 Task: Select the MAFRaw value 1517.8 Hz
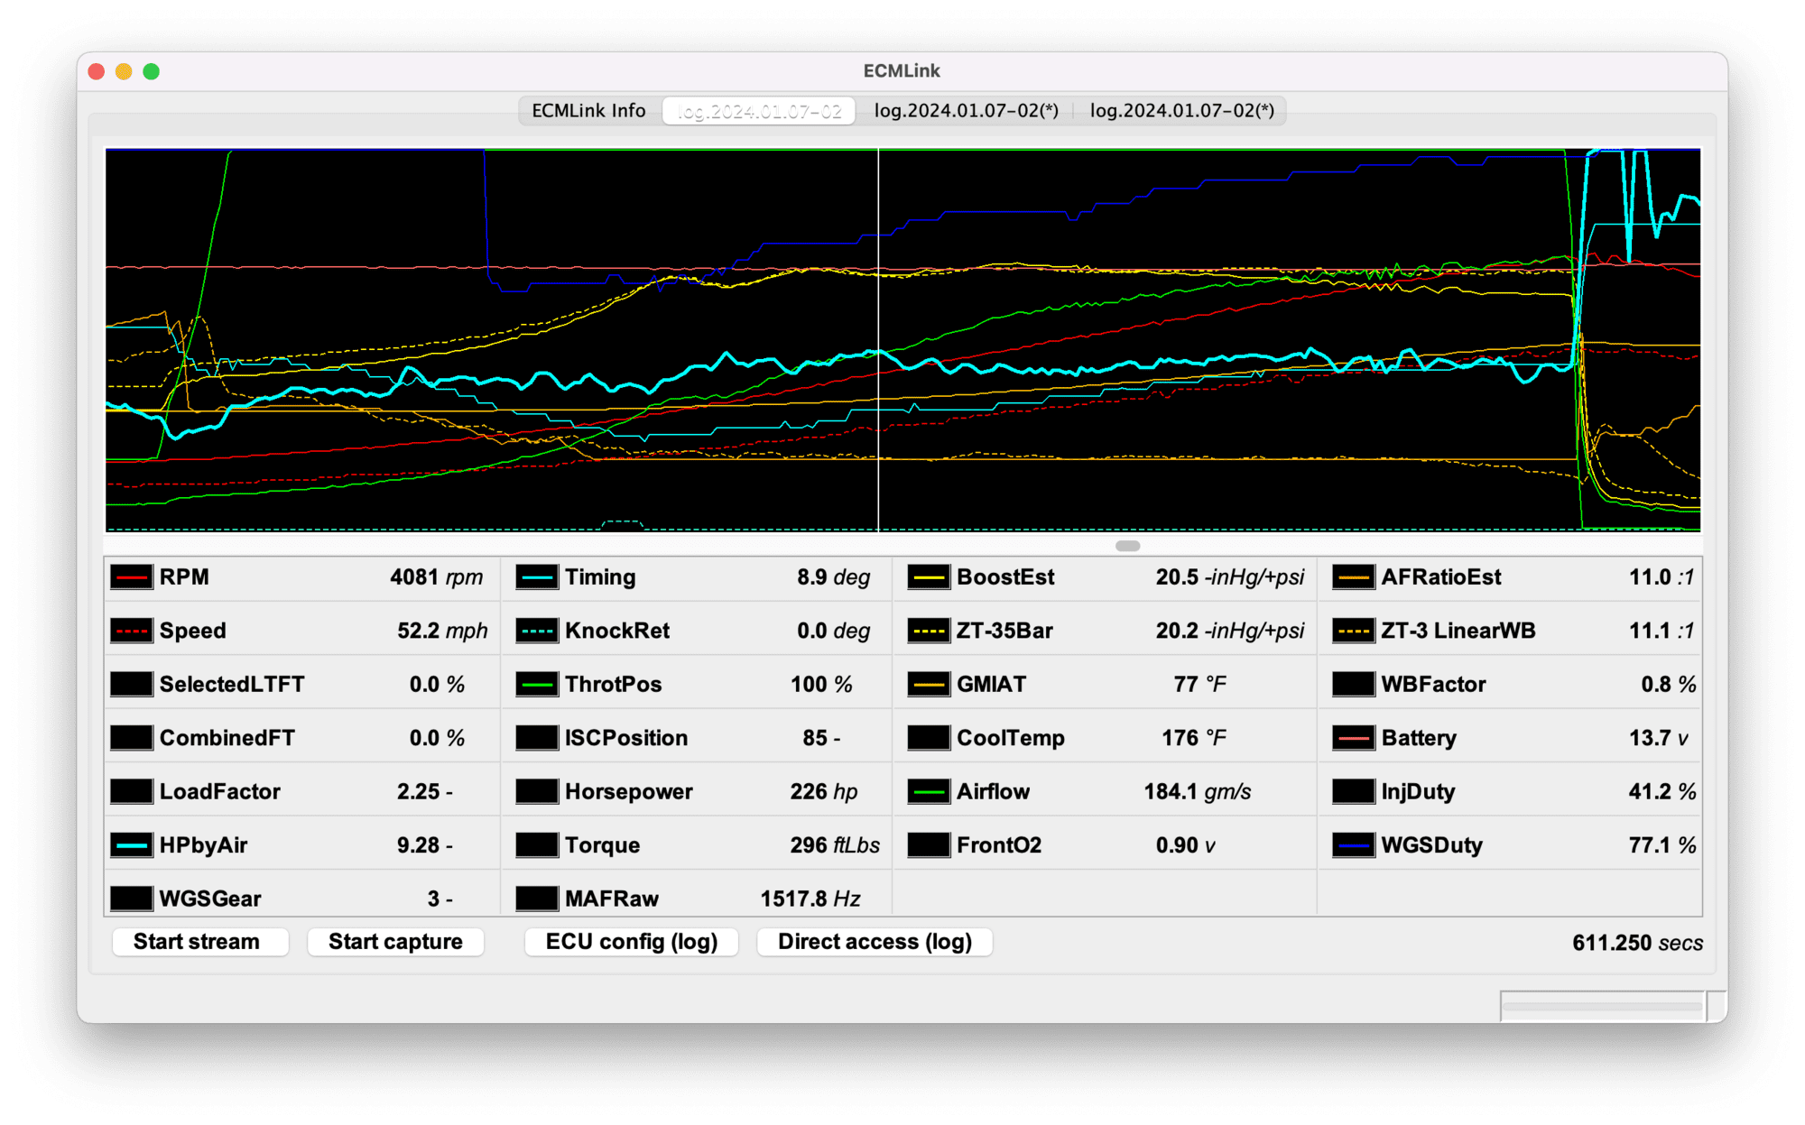810,899
